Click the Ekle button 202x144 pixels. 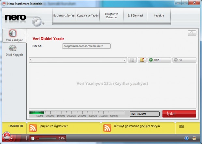[x=159, y=60]
